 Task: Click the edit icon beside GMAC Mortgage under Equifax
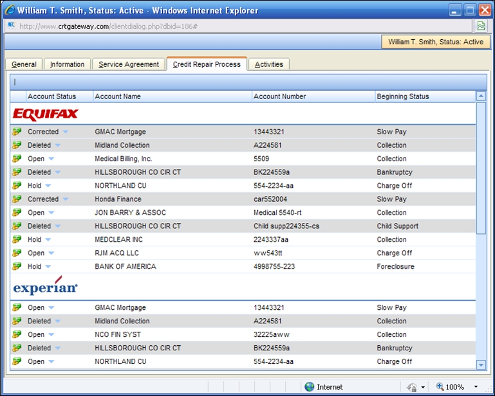click(17, 132)
